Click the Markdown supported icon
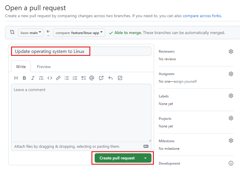240x169 pixels. click(146, 146)
